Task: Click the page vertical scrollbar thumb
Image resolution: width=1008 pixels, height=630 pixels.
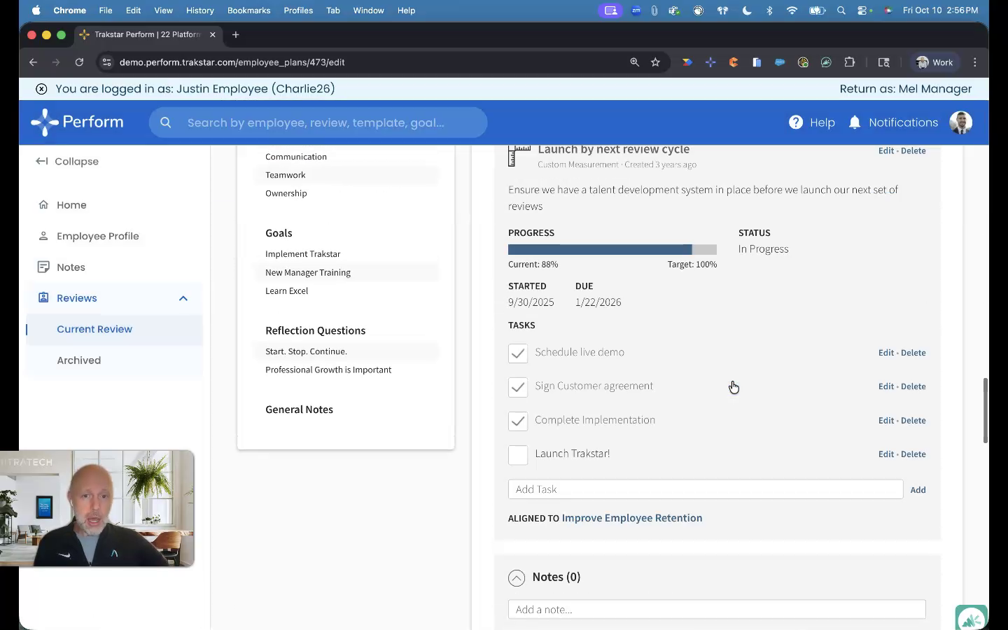Action: pyautogui.click(x=986, y=410)
